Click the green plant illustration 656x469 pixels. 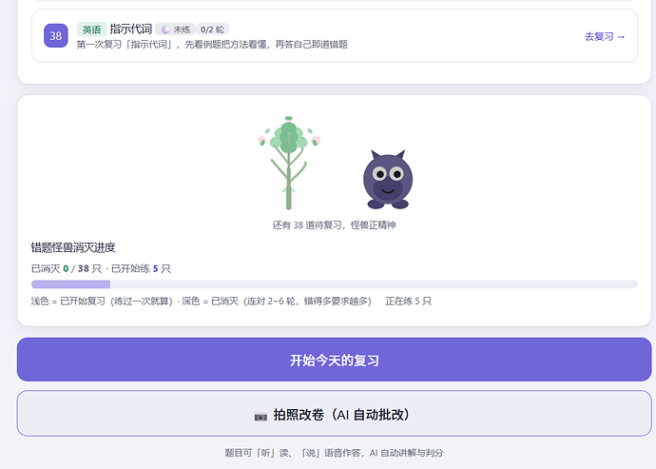tap(289, 163)
